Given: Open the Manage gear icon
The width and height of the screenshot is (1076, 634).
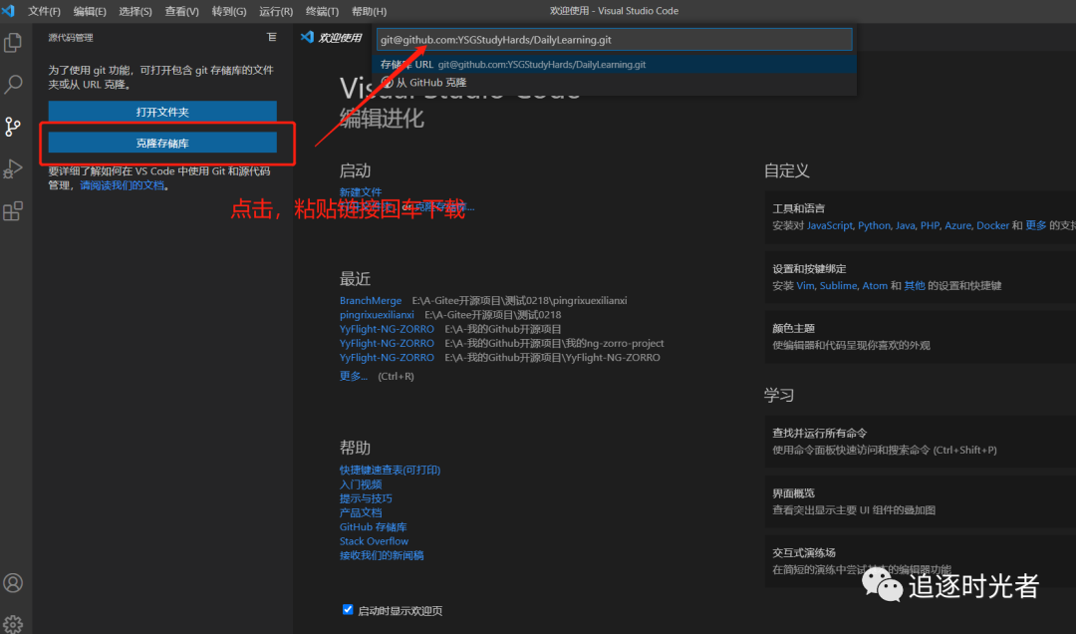Looking at the screenshot, I should pos(13,624).
